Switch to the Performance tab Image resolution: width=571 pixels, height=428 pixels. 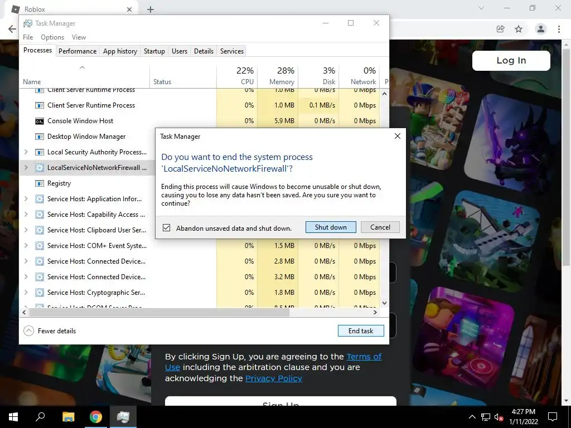(x=77, y=51)
